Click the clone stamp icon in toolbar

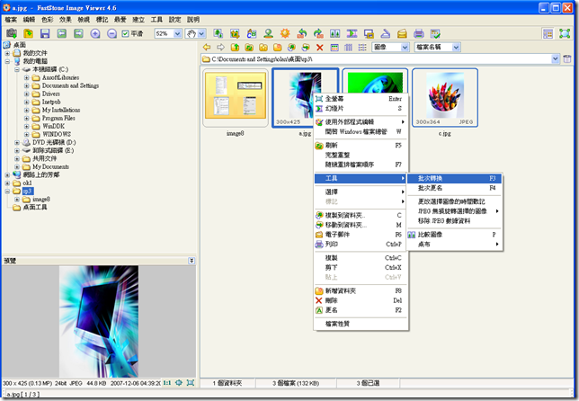[269, 33]
